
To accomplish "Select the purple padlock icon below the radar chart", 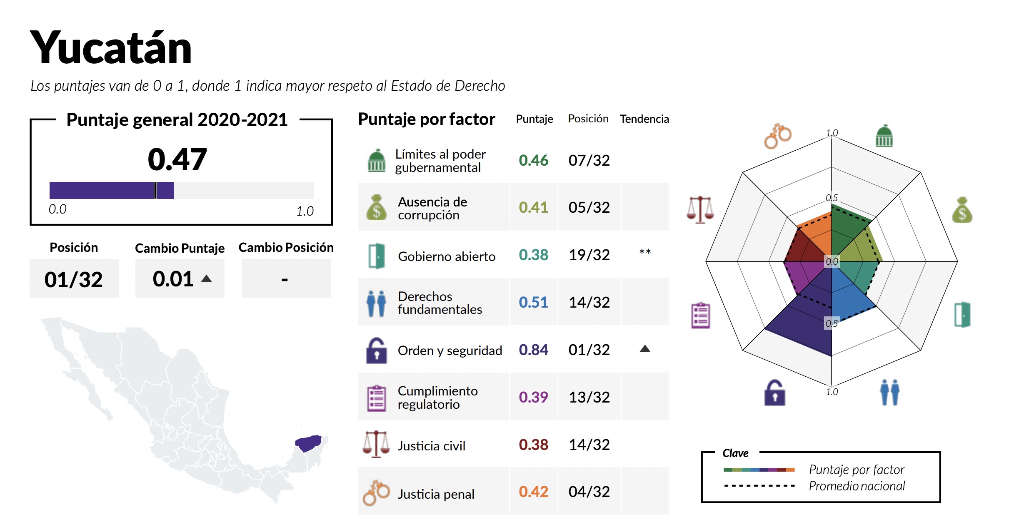I will pos(774,393).
